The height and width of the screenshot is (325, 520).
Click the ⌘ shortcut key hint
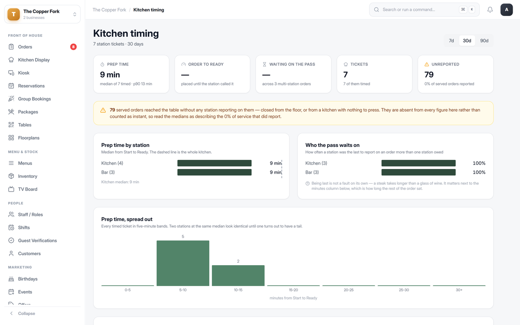point(463,10)
